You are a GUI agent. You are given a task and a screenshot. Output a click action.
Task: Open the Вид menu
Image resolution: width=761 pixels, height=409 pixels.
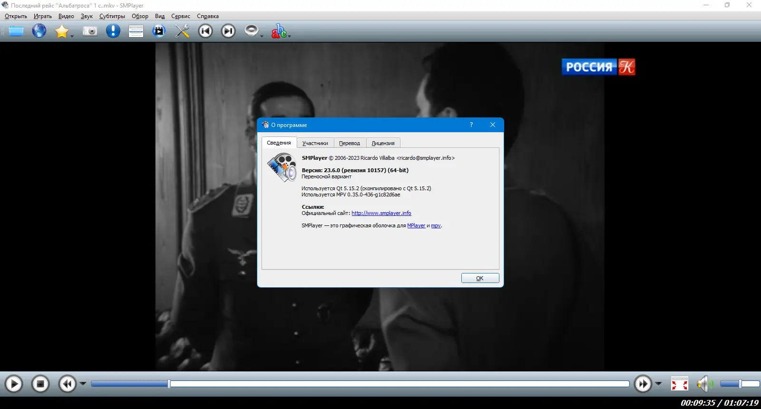point(160,16)
